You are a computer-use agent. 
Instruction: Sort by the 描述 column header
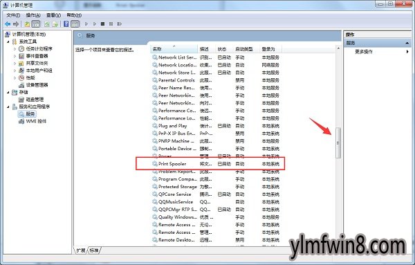click(x=206, y=49)
